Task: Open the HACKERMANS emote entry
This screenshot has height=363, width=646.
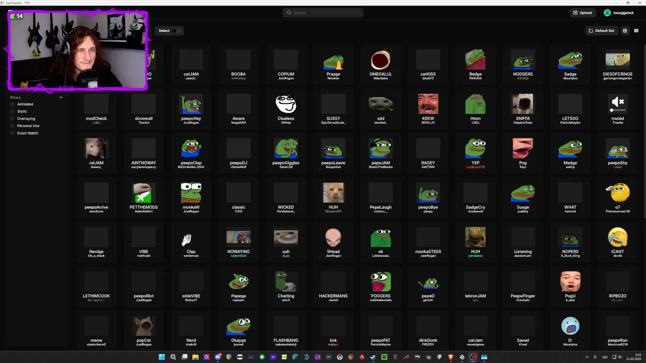Action: click(333, 286)
